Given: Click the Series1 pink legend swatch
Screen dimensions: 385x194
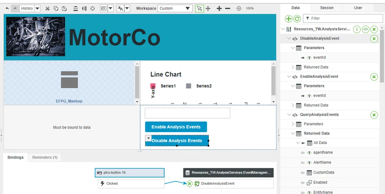Looking at the screenshot, I should [153, 86].
